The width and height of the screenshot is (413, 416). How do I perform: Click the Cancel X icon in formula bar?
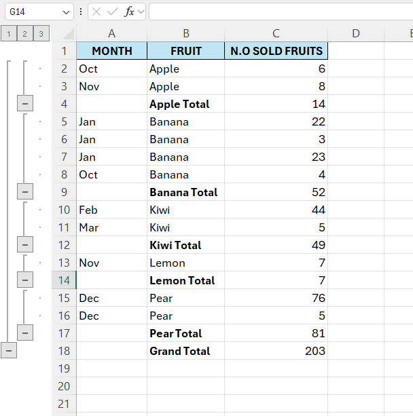97,12
